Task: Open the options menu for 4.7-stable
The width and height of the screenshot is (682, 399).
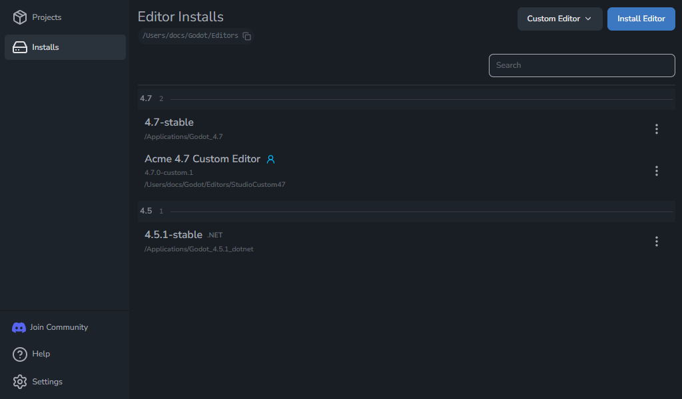Action: (x=656, y=129)
